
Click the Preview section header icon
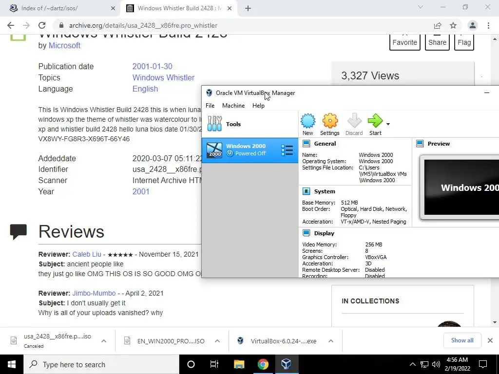pyautogui.click(x=420, y=144)
